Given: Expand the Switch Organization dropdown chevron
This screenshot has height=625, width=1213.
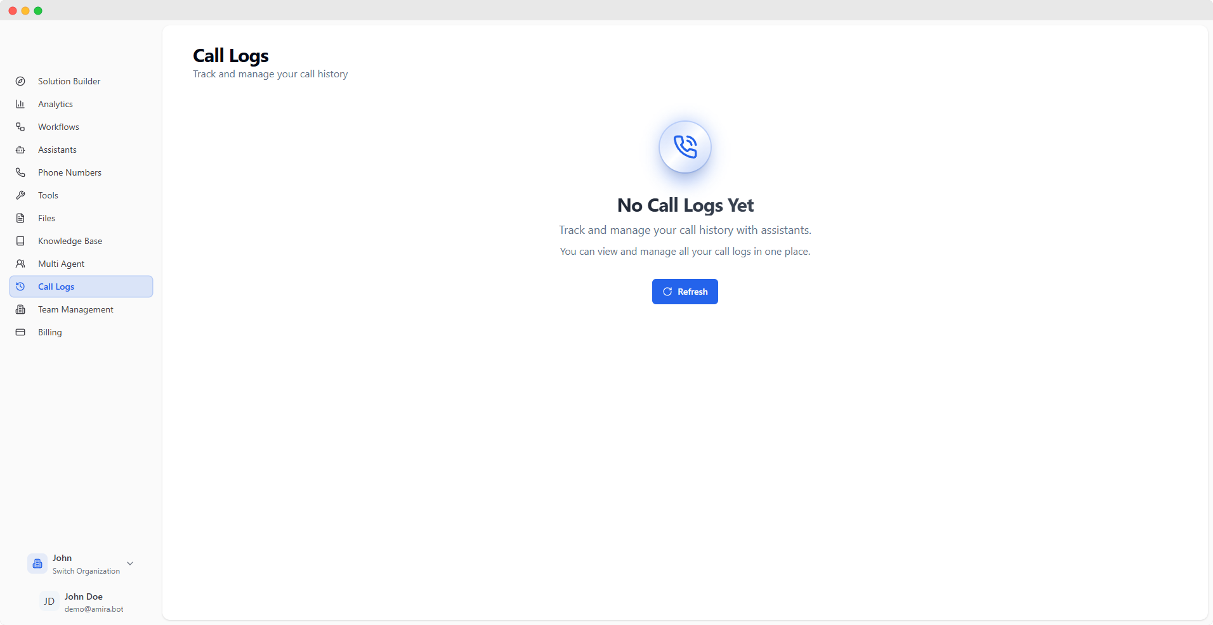Looking at the screenshot, I should pyautogui.click(x=130, y=563).
